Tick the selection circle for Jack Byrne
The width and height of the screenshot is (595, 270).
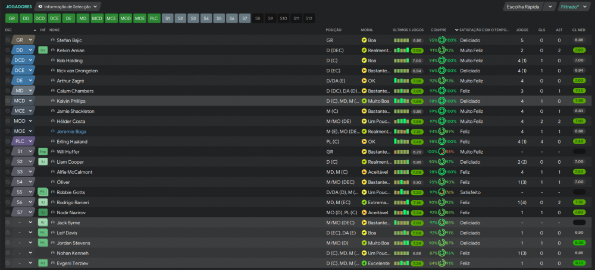[8, 223]
